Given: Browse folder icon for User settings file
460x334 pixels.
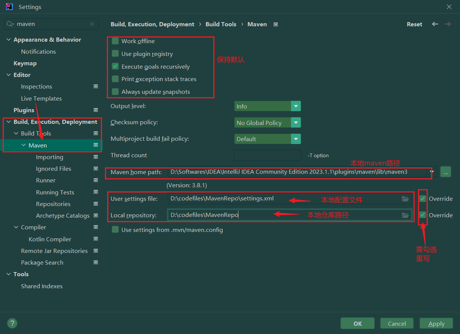Looking at the screenshot, I should pos(405,199).
